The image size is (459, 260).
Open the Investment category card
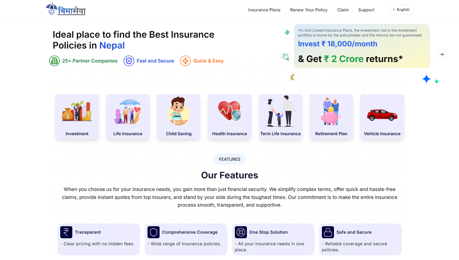pos(77,117)
